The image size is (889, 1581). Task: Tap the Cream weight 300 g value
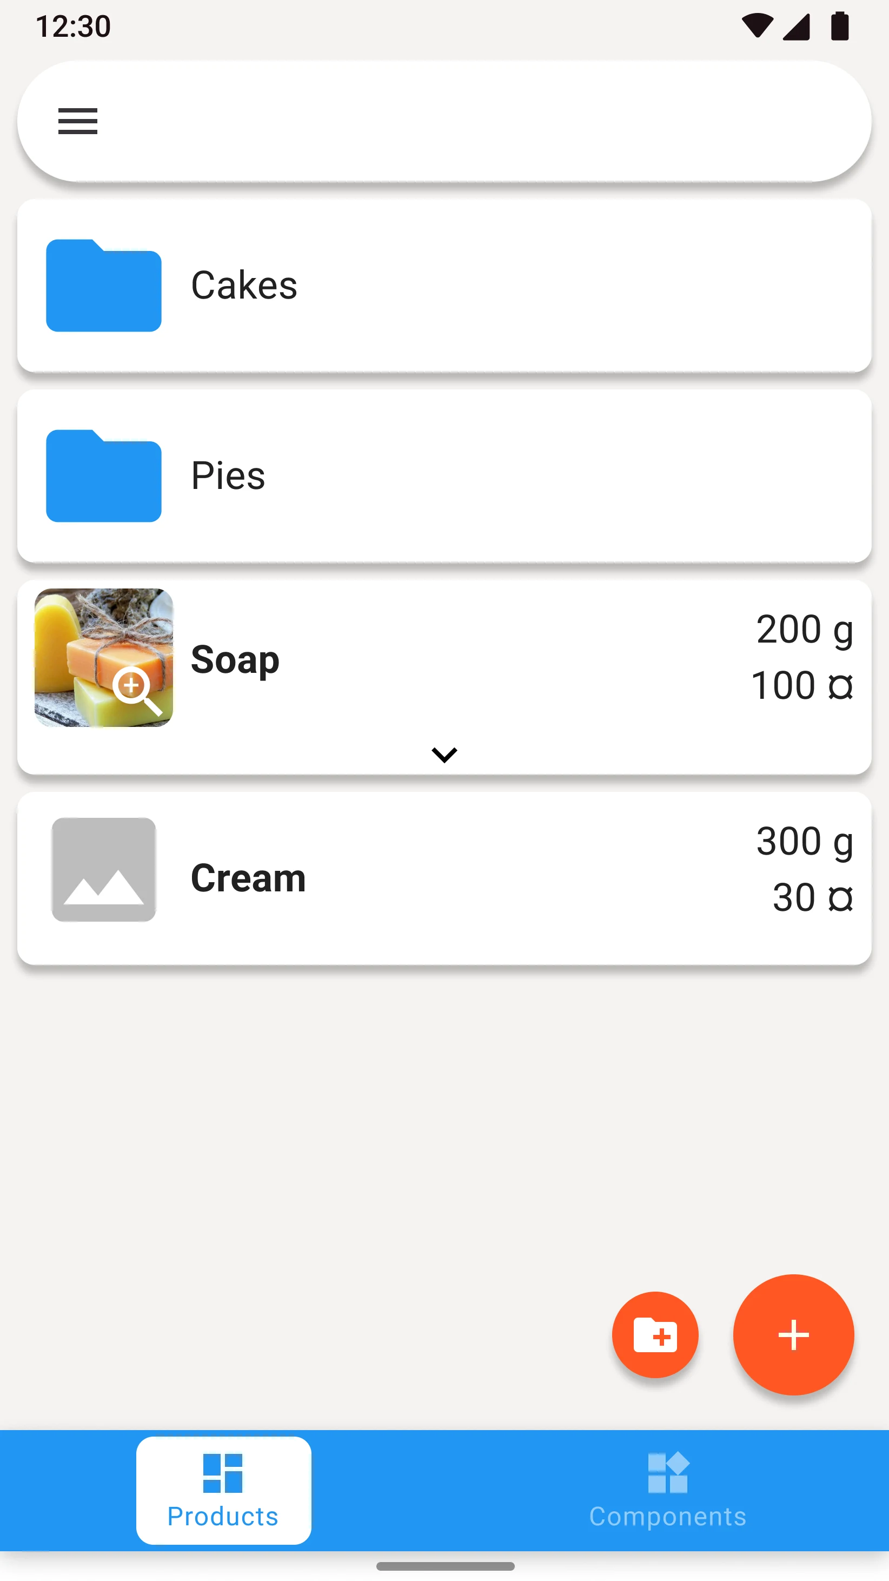(x=804, y=842)
